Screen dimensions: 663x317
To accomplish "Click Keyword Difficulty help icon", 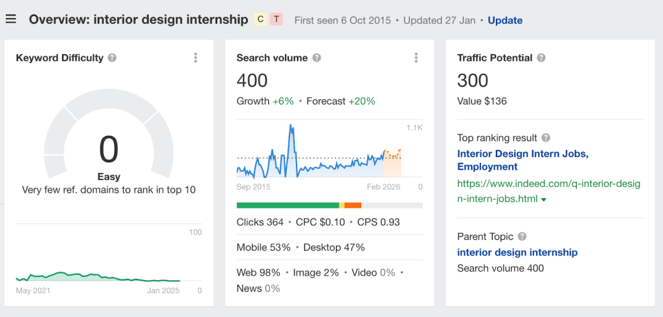I will click(x=112, y=58).
